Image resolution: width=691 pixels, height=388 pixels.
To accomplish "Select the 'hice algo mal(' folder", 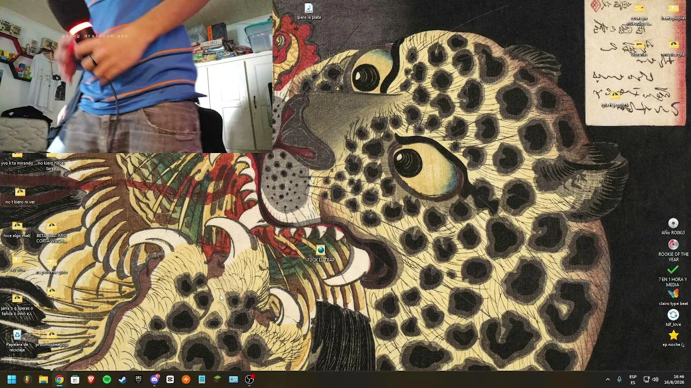I will [x=17, y=230].
